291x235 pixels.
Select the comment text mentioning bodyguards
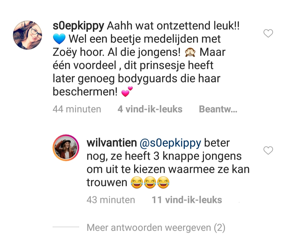146,59
